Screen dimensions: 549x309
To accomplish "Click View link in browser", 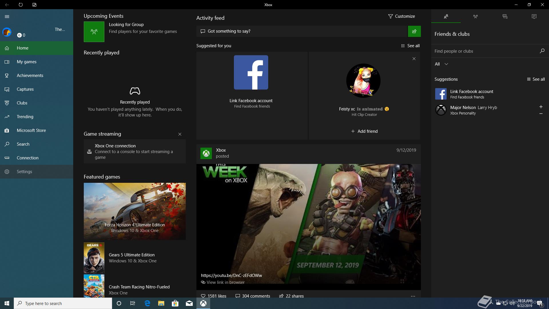I will (223, 282).
